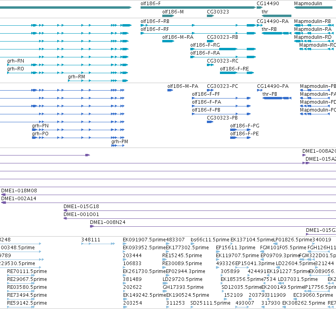Click EST label RE30089.5prime
The height and width of the screenshot is (309, 336).
point(182,264)
